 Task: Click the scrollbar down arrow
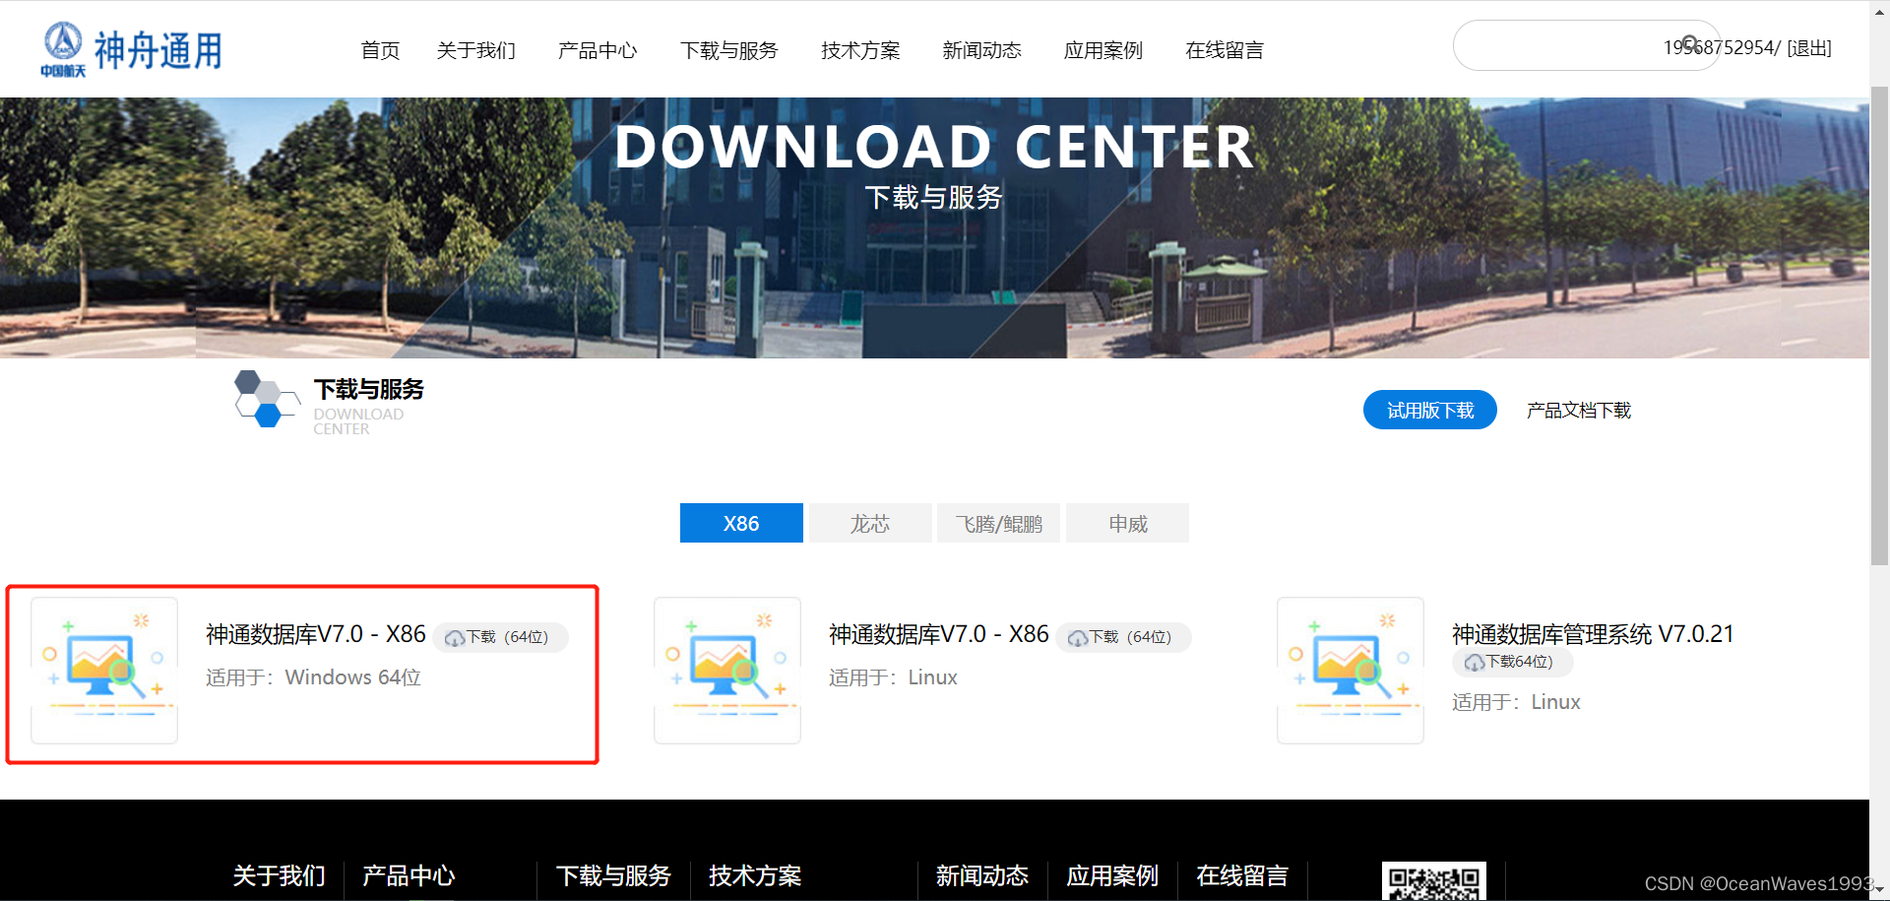click(x=1879, y=891)
